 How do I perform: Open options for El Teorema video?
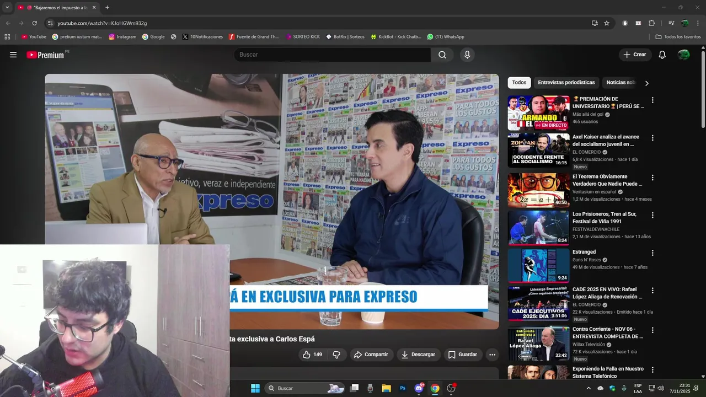coord(652,178)
